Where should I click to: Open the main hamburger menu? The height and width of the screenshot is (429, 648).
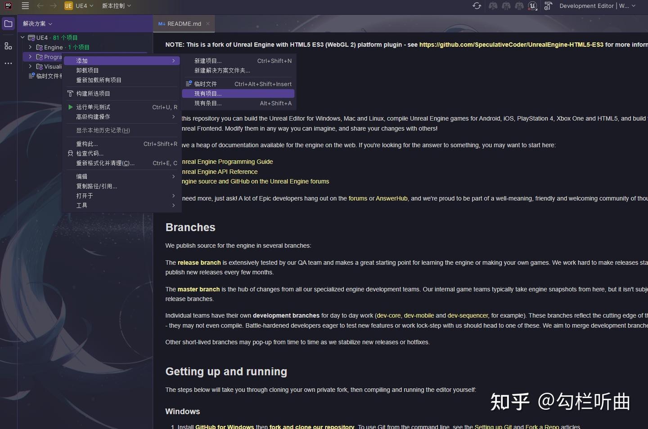pos(25,6)
